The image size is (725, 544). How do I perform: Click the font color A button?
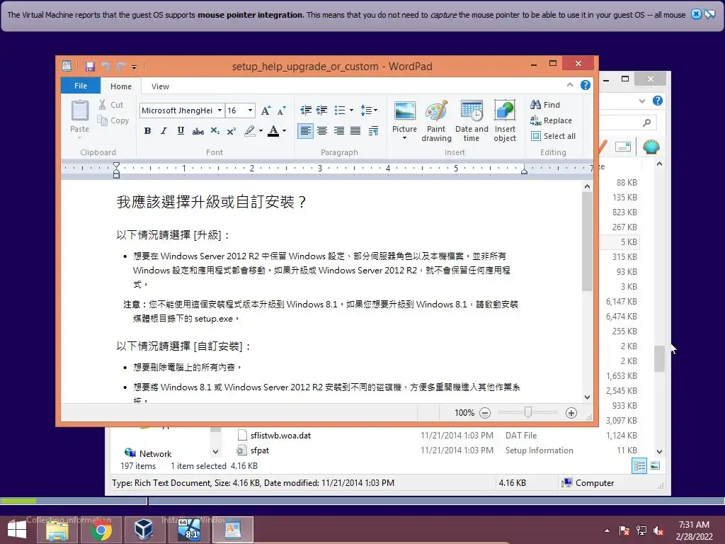pyautogui.click(x=273, y=131)
